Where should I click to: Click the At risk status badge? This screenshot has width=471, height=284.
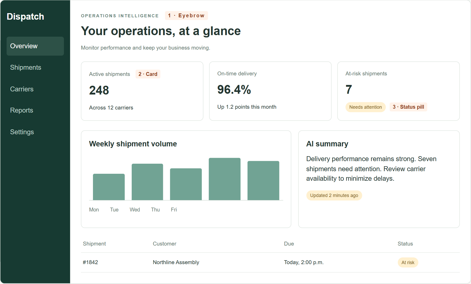[408, 263]
